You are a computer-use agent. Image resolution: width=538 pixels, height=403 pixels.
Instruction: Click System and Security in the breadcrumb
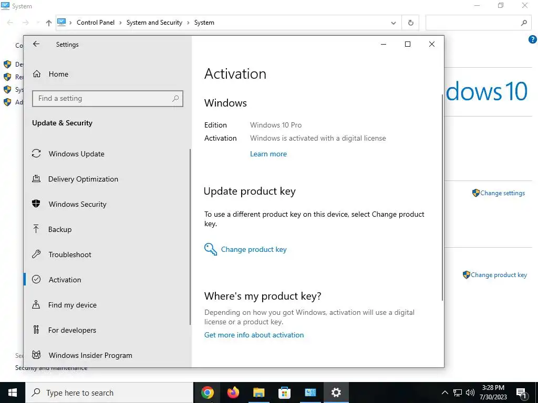point(154,23)
